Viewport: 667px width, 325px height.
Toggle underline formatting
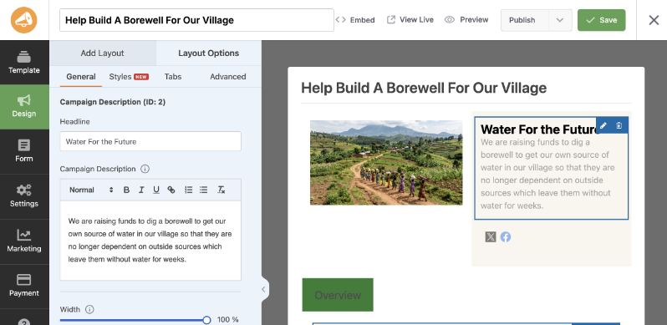pos(156,190)
